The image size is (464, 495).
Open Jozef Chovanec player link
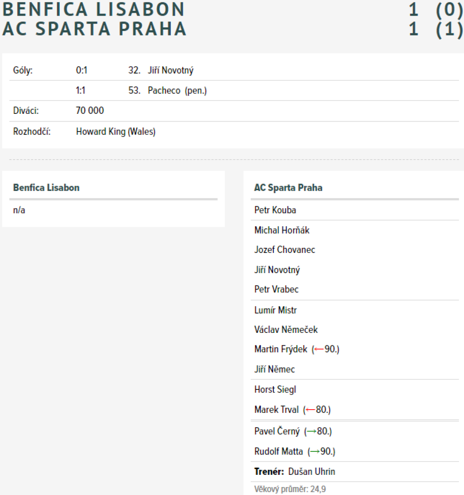285,250
